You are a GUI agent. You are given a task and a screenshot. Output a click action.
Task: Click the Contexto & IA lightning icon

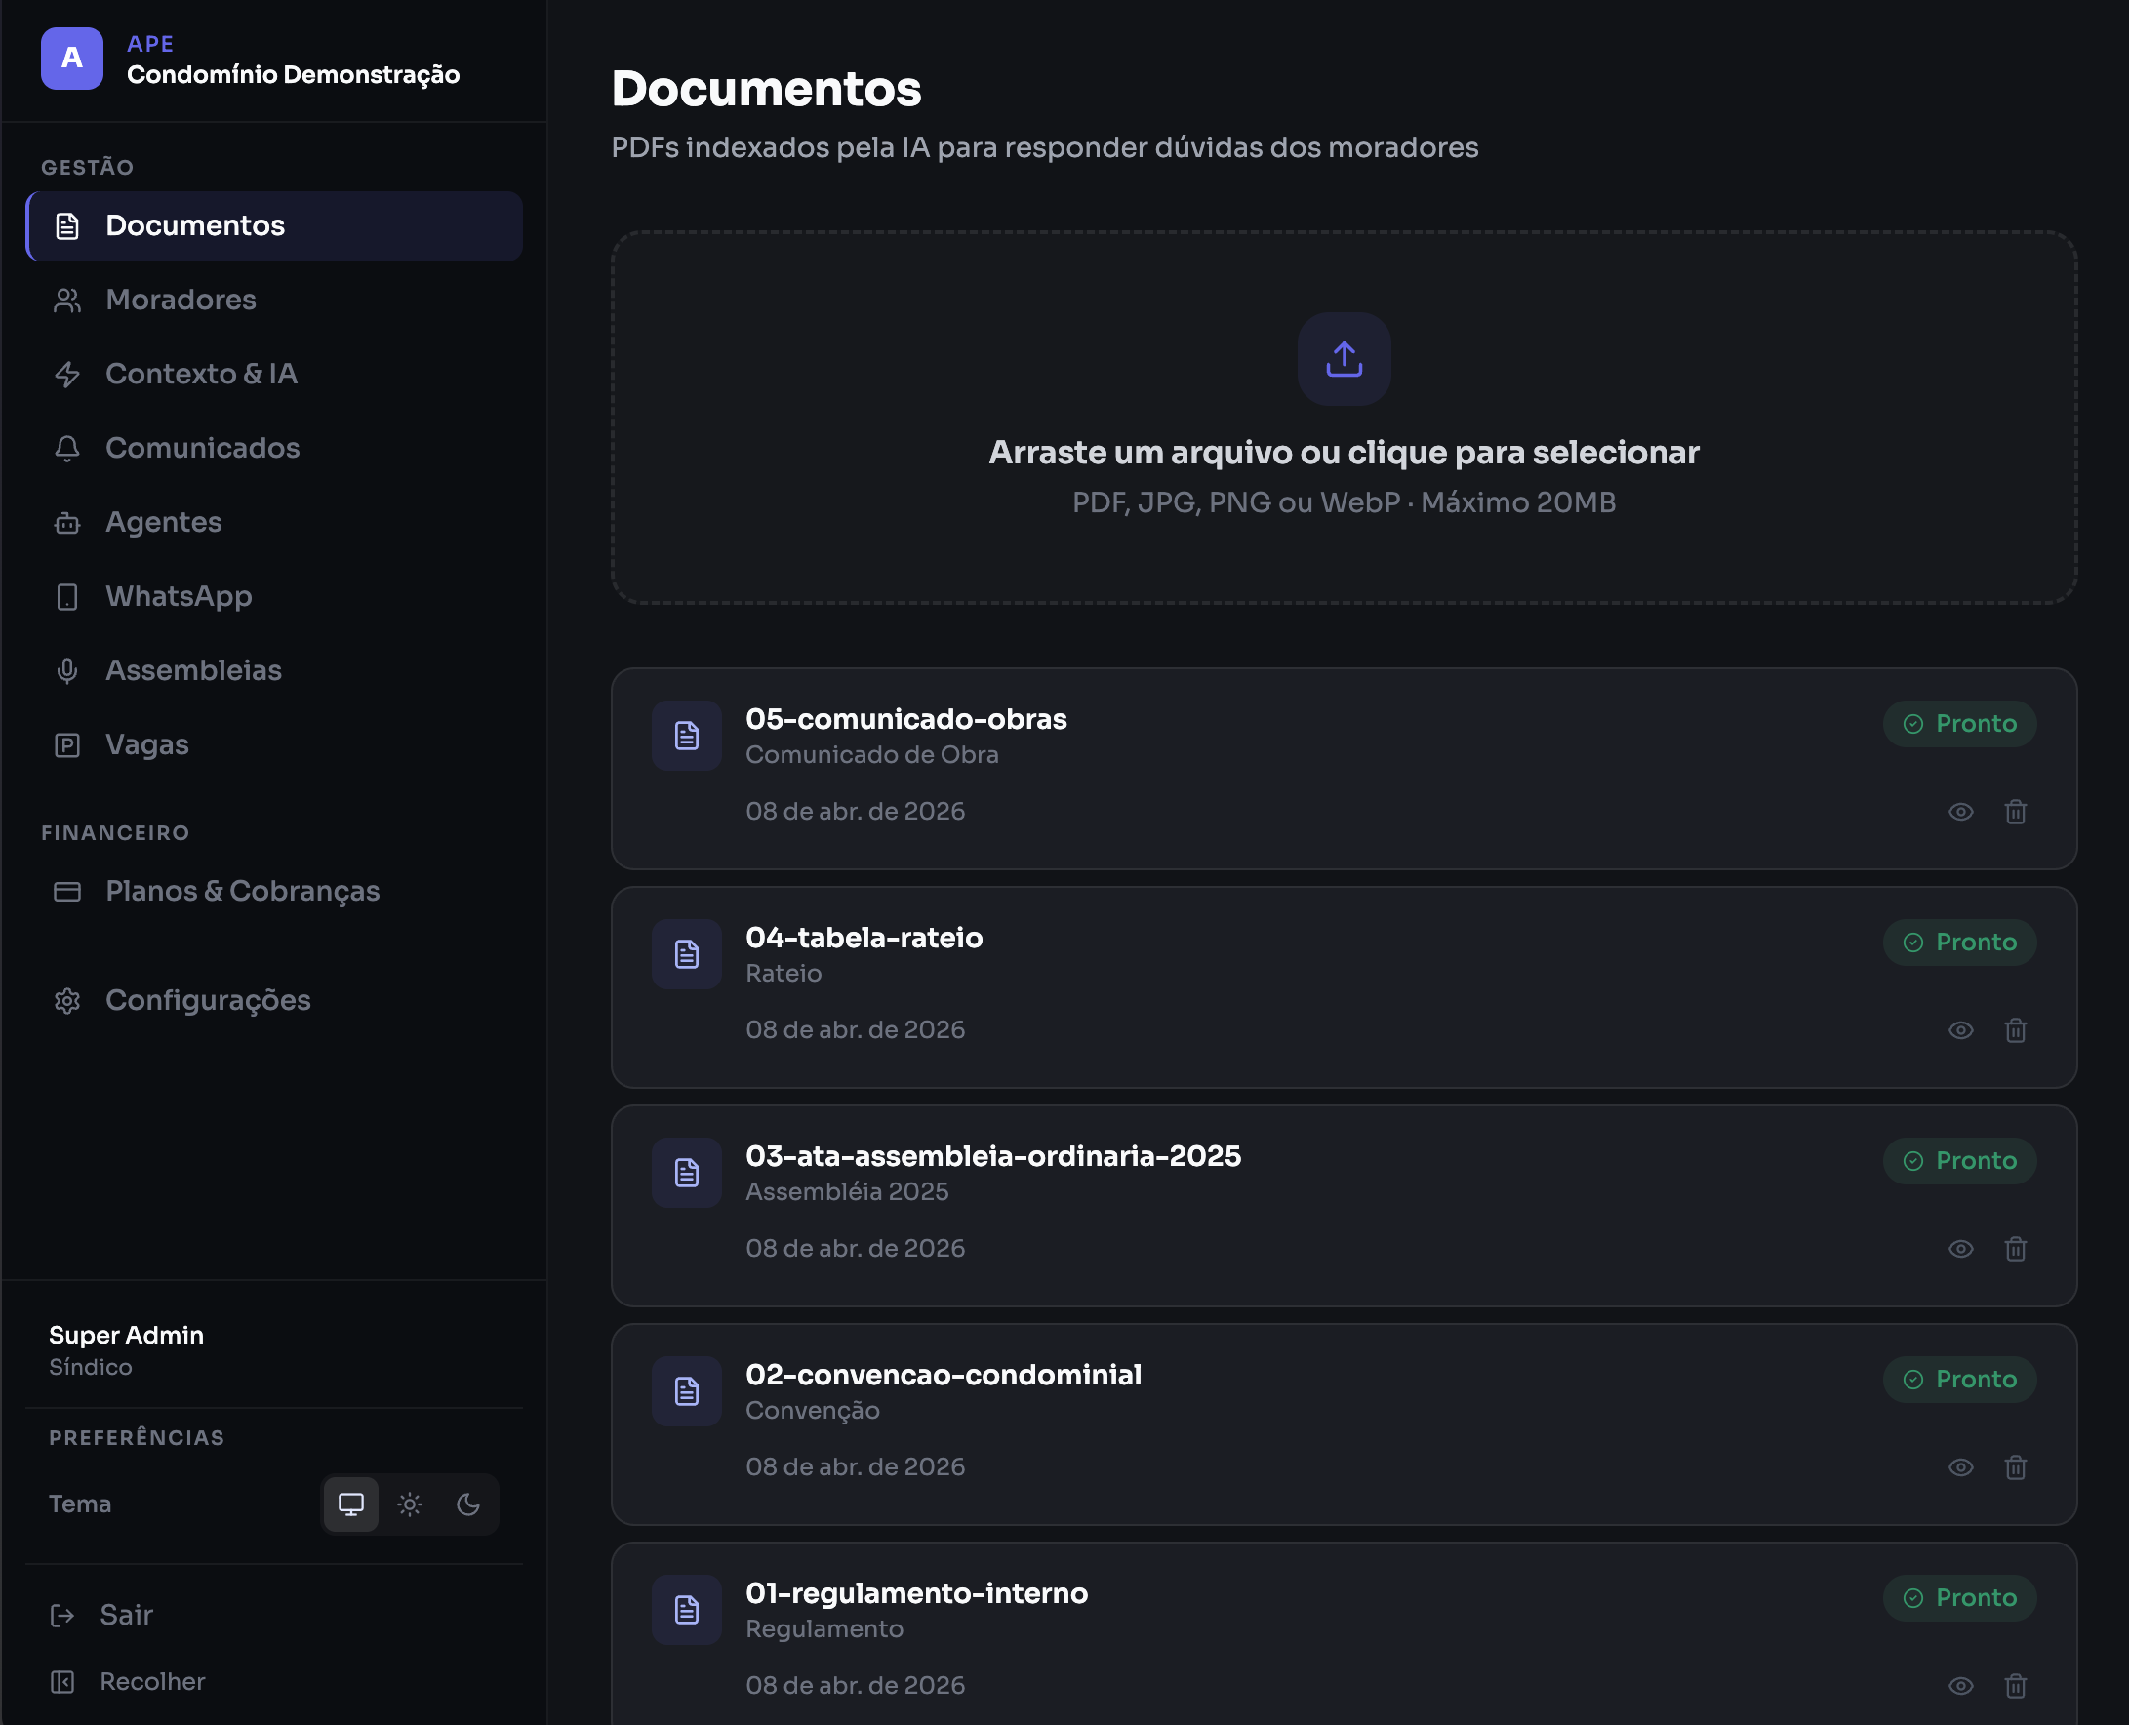pos(66,374)
